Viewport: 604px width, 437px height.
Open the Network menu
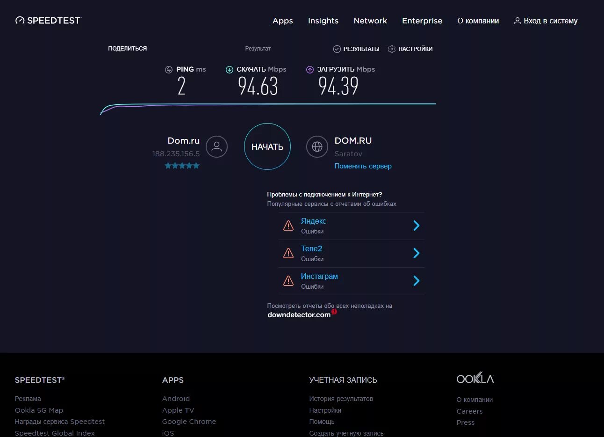point(370,21)
